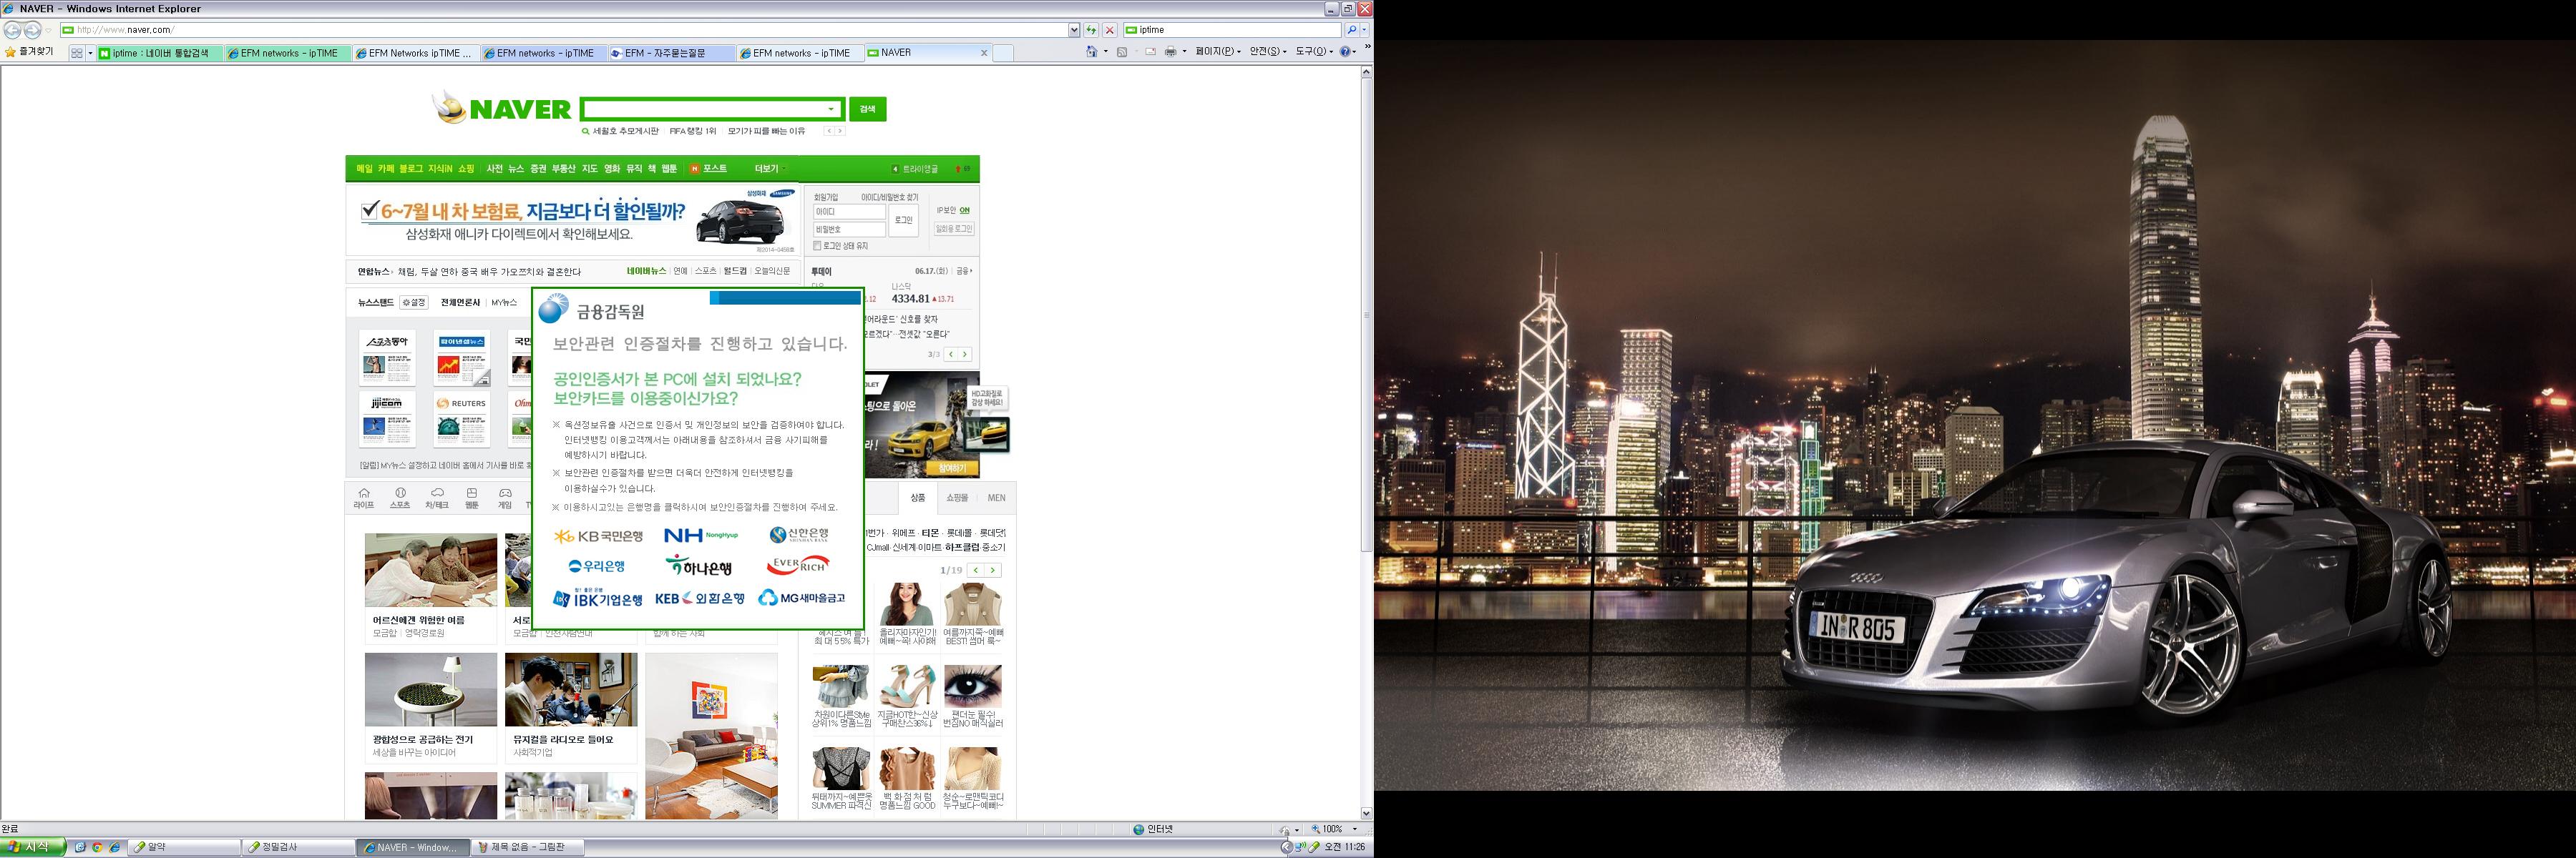Refresh the page with the reload icon

coord(1091,30)
